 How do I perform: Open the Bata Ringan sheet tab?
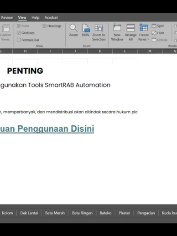82,213
